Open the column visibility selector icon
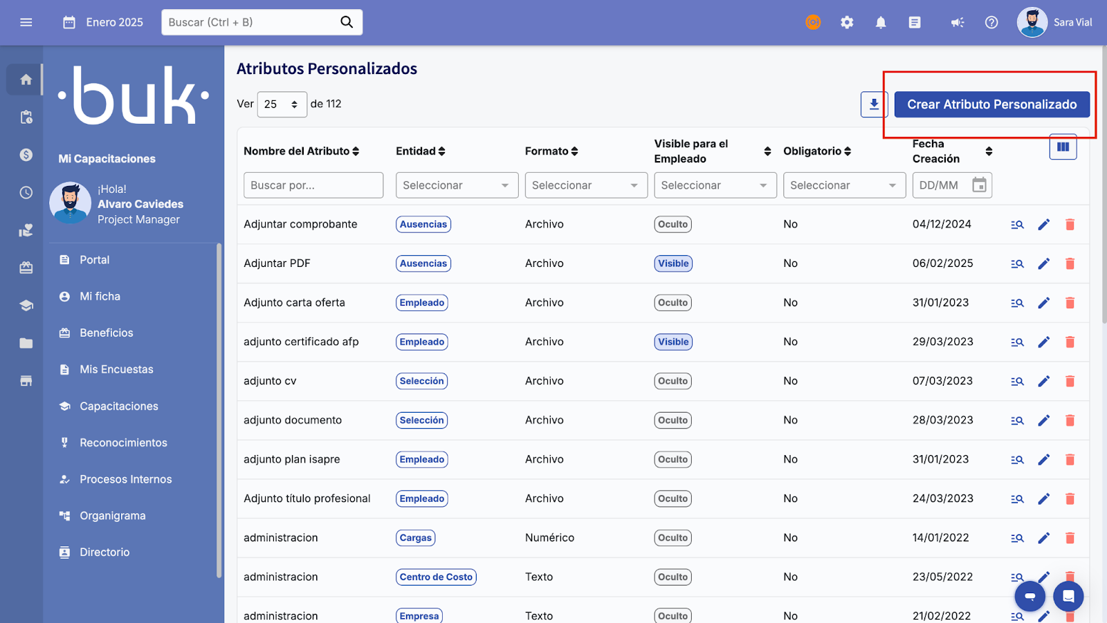The height and width of the screenshot is (623, 1107). (x=1063, y=147)
